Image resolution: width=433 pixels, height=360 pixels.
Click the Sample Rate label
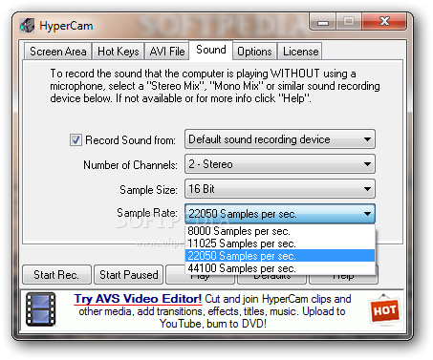point(147,213)
